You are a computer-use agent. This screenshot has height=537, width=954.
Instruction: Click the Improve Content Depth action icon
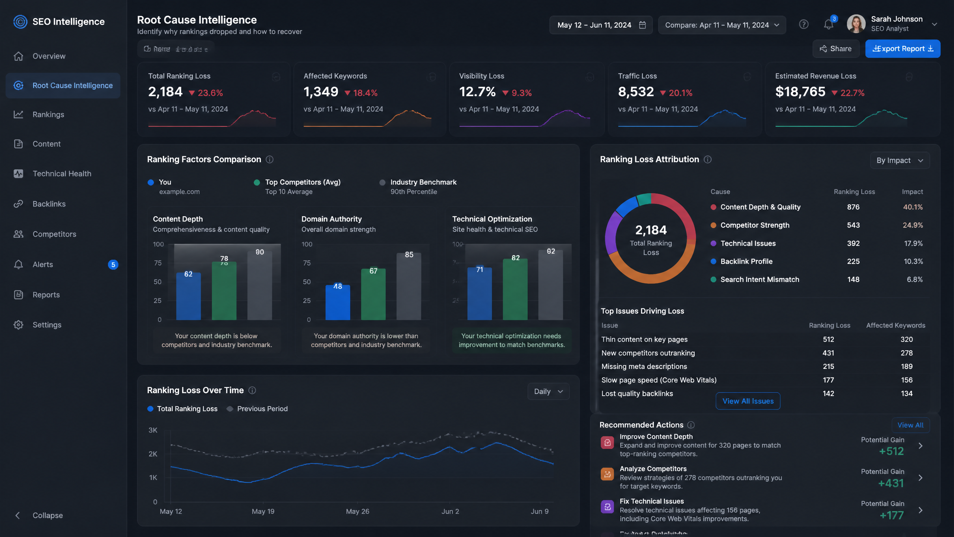coord(607,443)
